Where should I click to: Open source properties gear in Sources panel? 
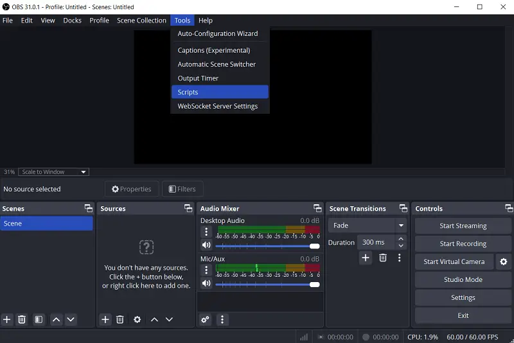(x=137, y=319)
